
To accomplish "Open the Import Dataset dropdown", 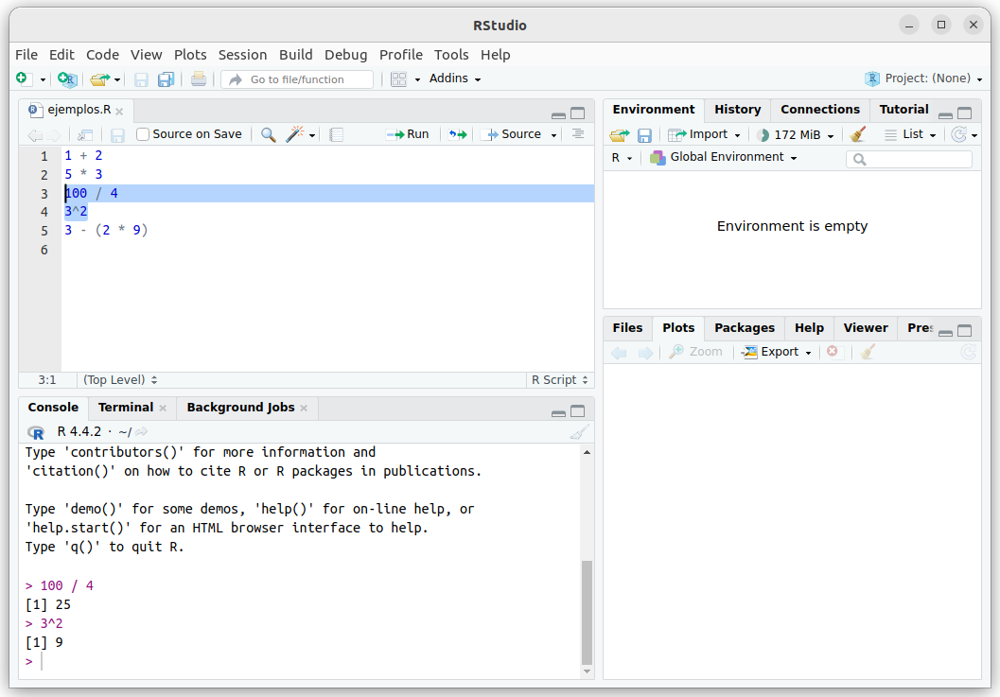I will (x=704, y=134).
